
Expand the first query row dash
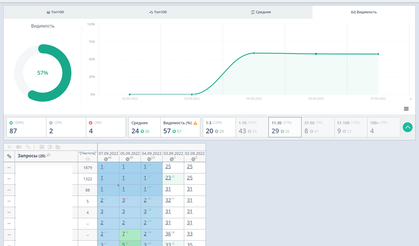9,167
